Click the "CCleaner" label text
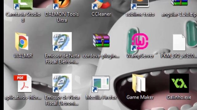Screen dimensions: 197x110 [x=101, y=14]
